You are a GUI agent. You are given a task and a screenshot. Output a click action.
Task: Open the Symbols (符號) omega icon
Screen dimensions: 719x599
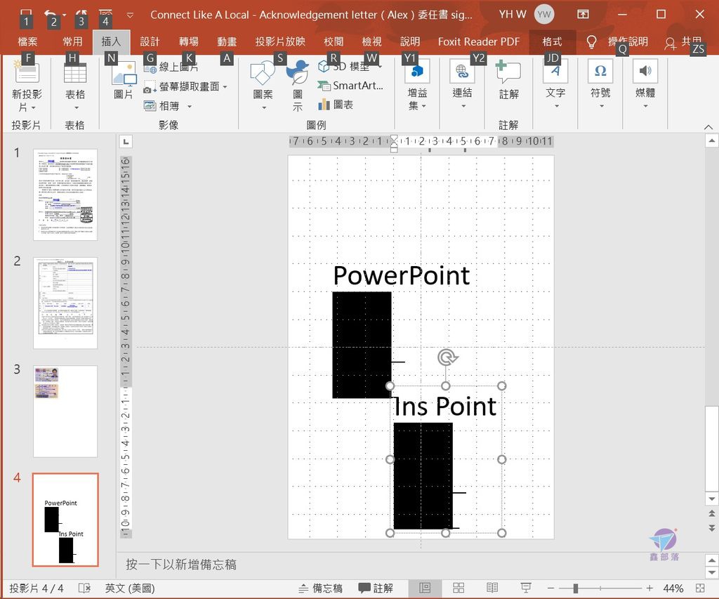600,71
